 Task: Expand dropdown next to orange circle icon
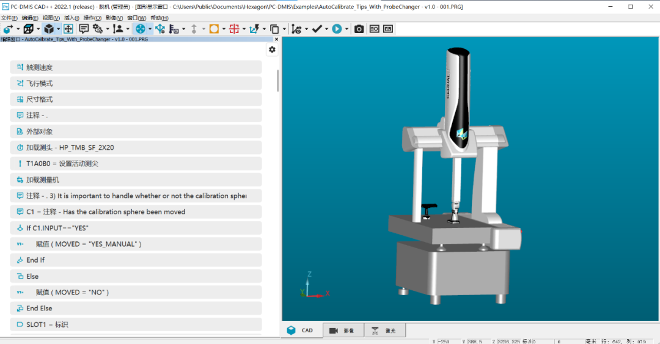pos(224,29)
